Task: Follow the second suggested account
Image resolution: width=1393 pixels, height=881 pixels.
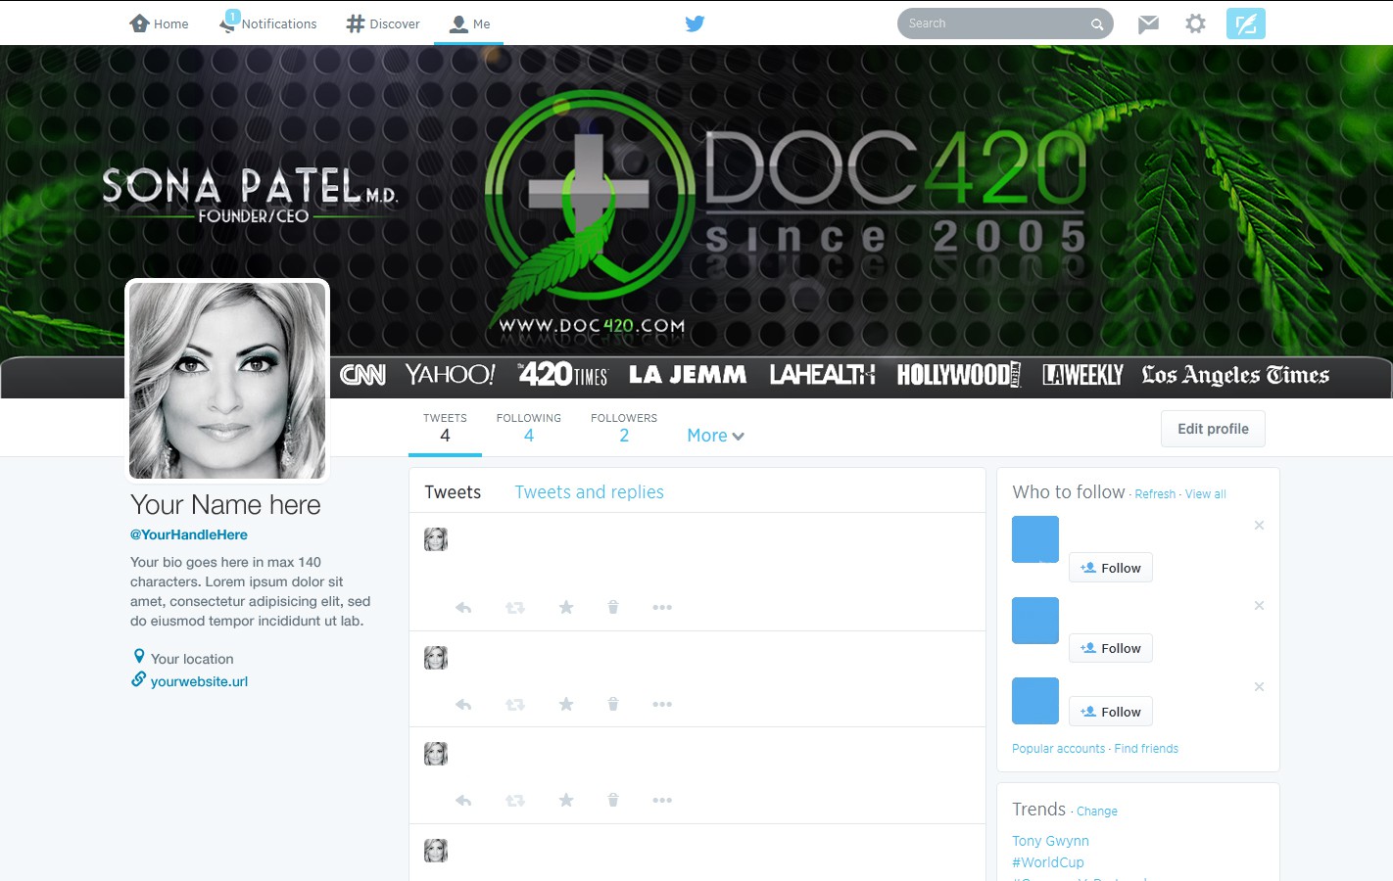Action: [1111, 648]
